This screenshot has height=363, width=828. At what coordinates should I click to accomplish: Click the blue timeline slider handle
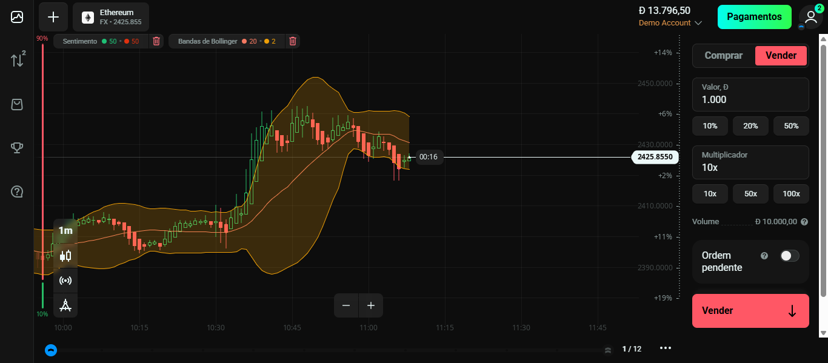[x=51, y=350]
